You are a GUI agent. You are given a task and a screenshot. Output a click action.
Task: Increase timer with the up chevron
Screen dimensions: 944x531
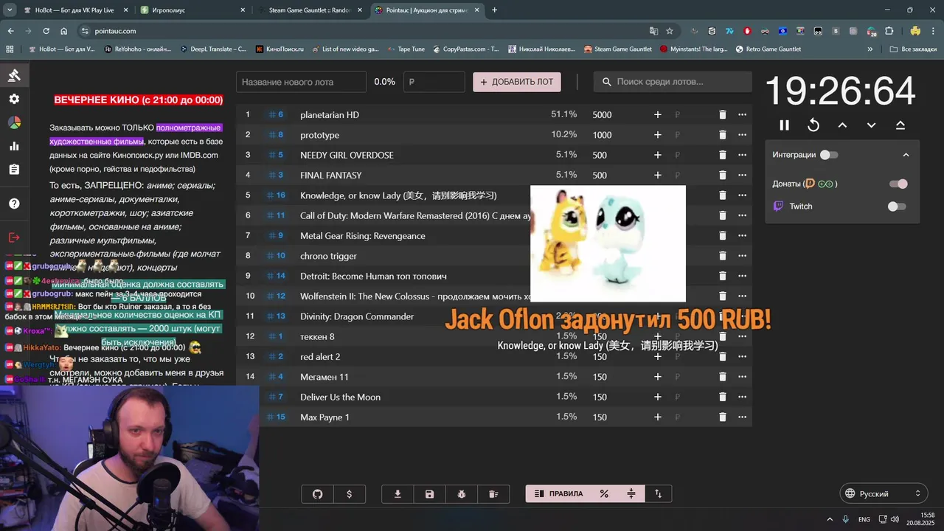pyautogui.click(x=842, y=125)
